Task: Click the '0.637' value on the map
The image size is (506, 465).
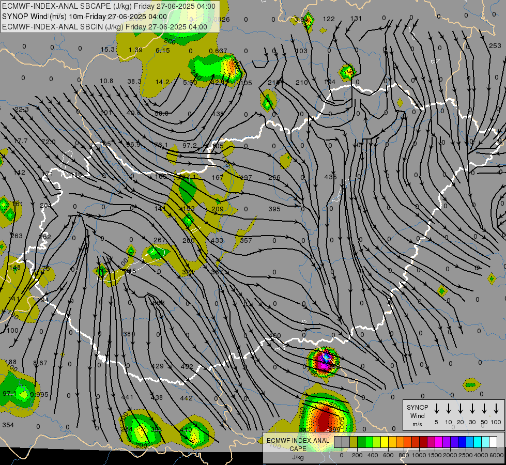Action: [218, 51]
